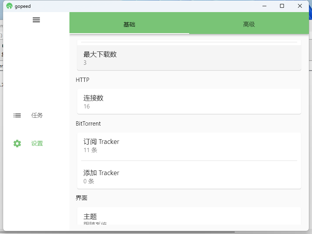
Task: Open the 设置 page from sidebar
Action: 37,143
